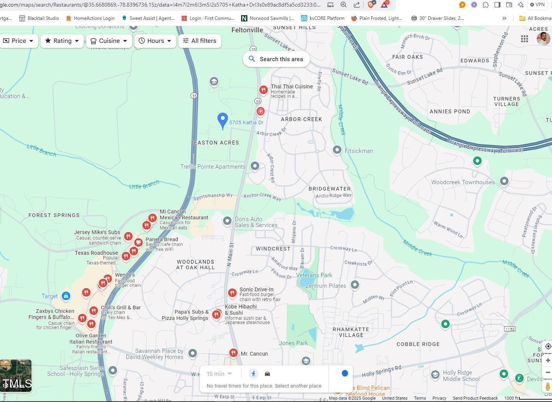Screen dimensions: 552x402
Task: Click Fitsickman place marker
Action: [x=337, y=150]
